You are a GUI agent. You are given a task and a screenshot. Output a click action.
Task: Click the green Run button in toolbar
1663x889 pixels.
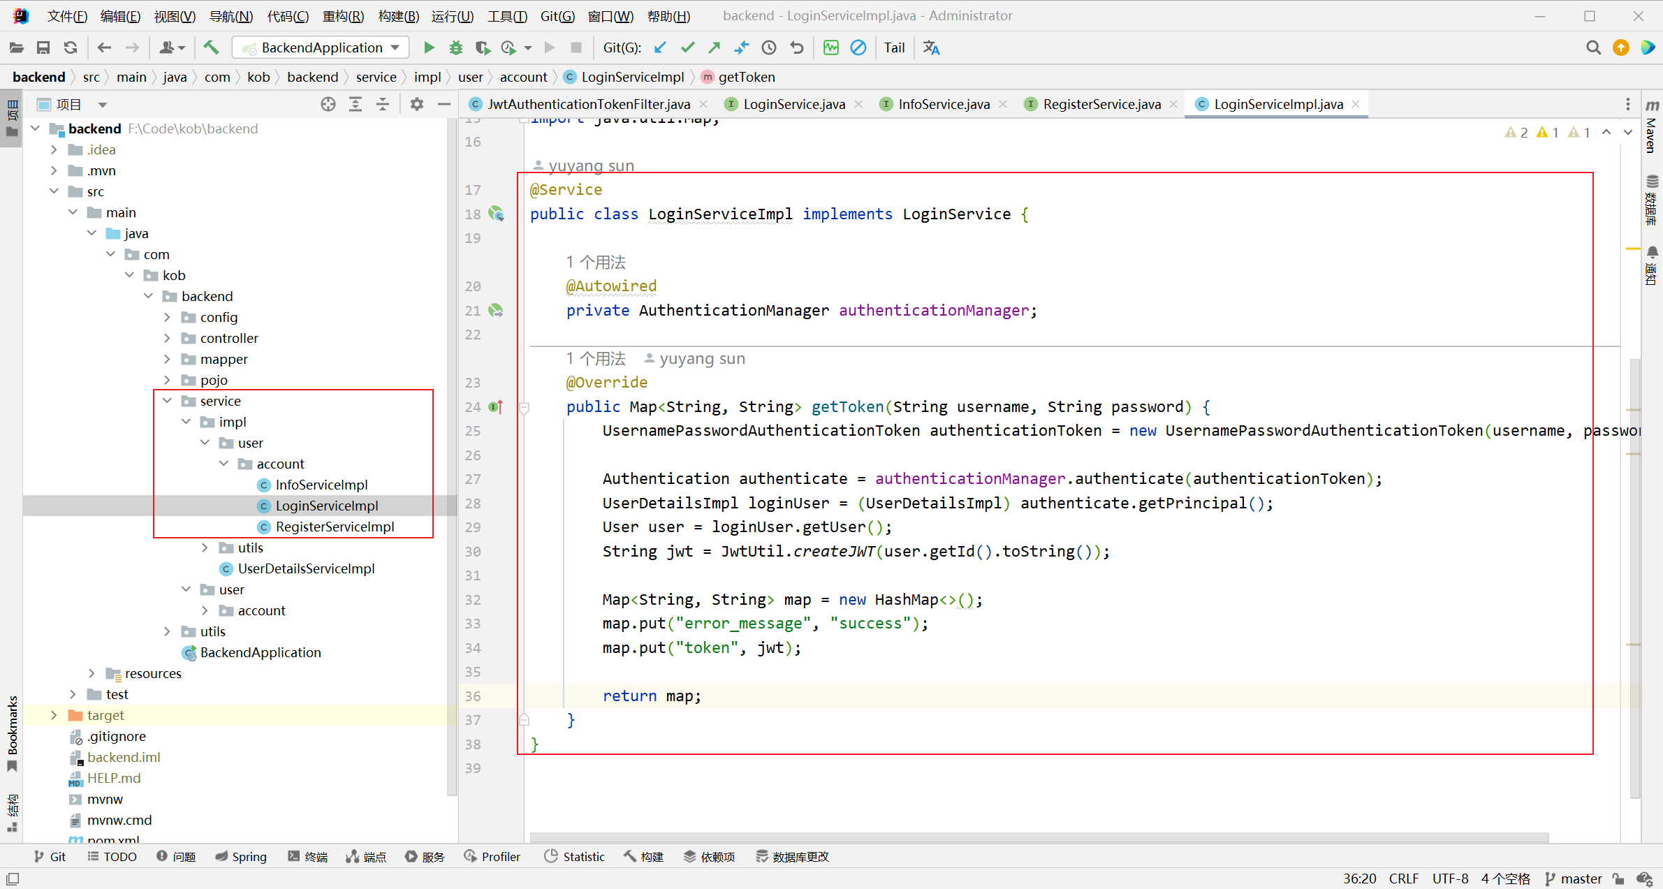429,47
